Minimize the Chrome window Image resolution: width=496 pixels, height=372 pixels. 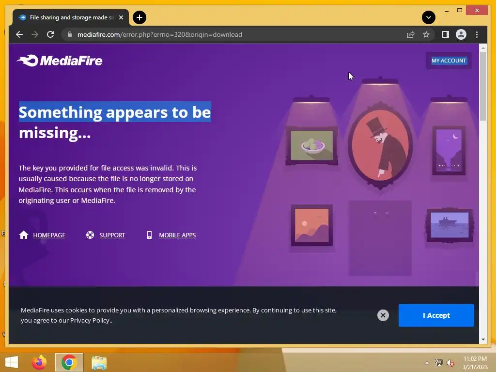point(446,11)
